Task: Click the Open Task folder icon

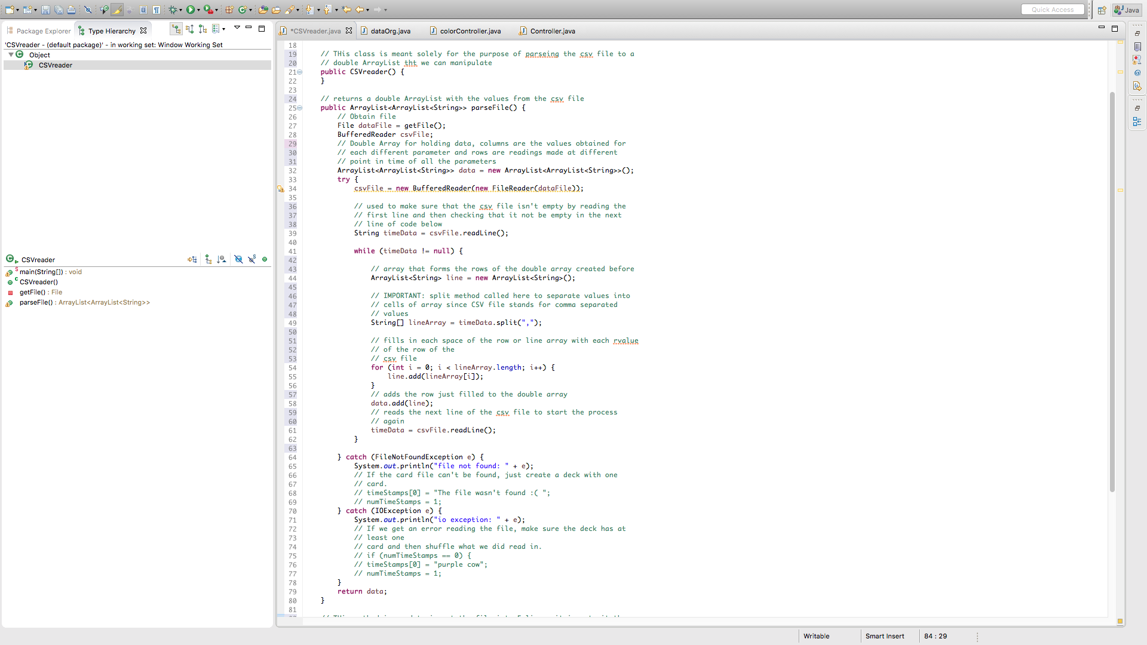Action: click(276, 10)
